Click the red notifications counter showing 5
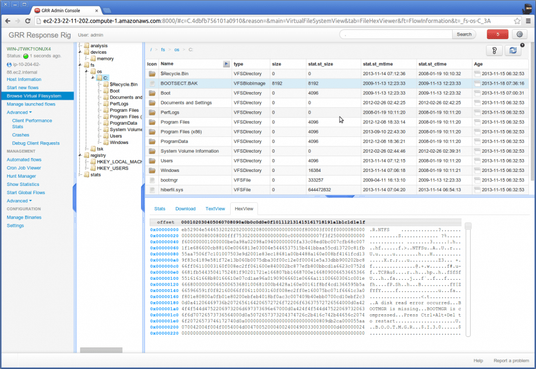 (497, 34)
